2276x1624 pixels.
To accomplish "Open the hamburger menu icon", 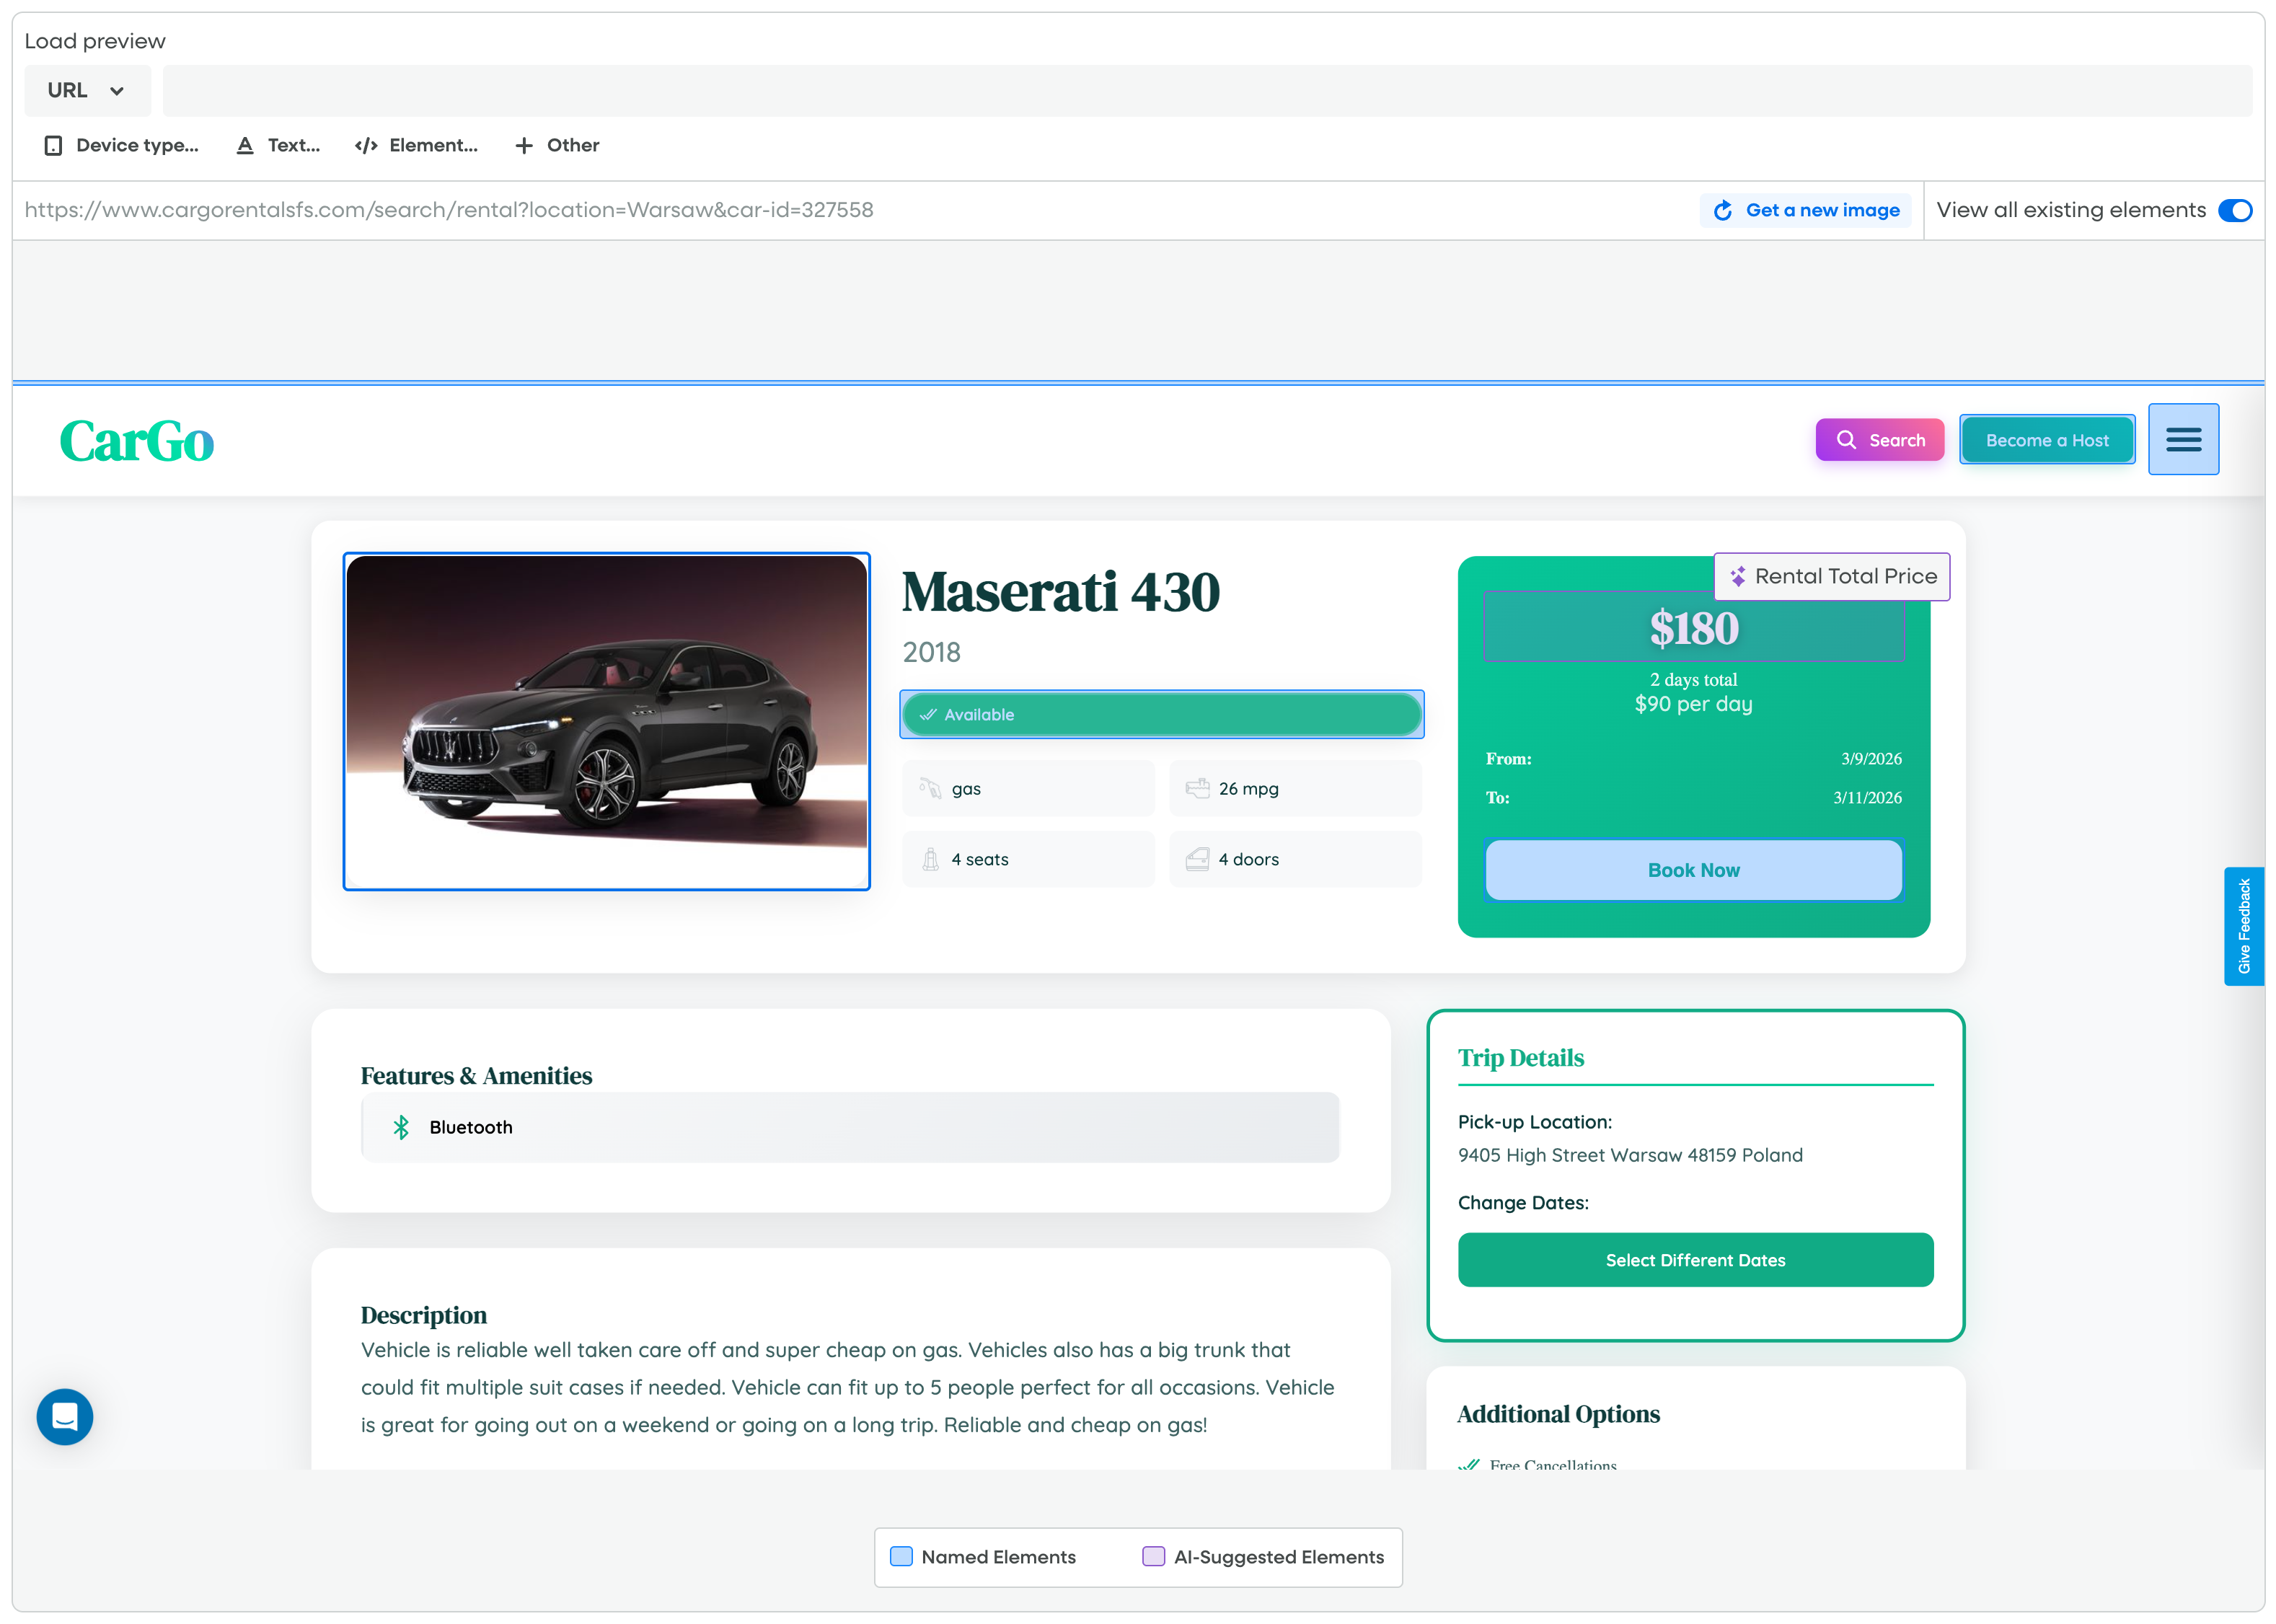I will coord(2182,439).
